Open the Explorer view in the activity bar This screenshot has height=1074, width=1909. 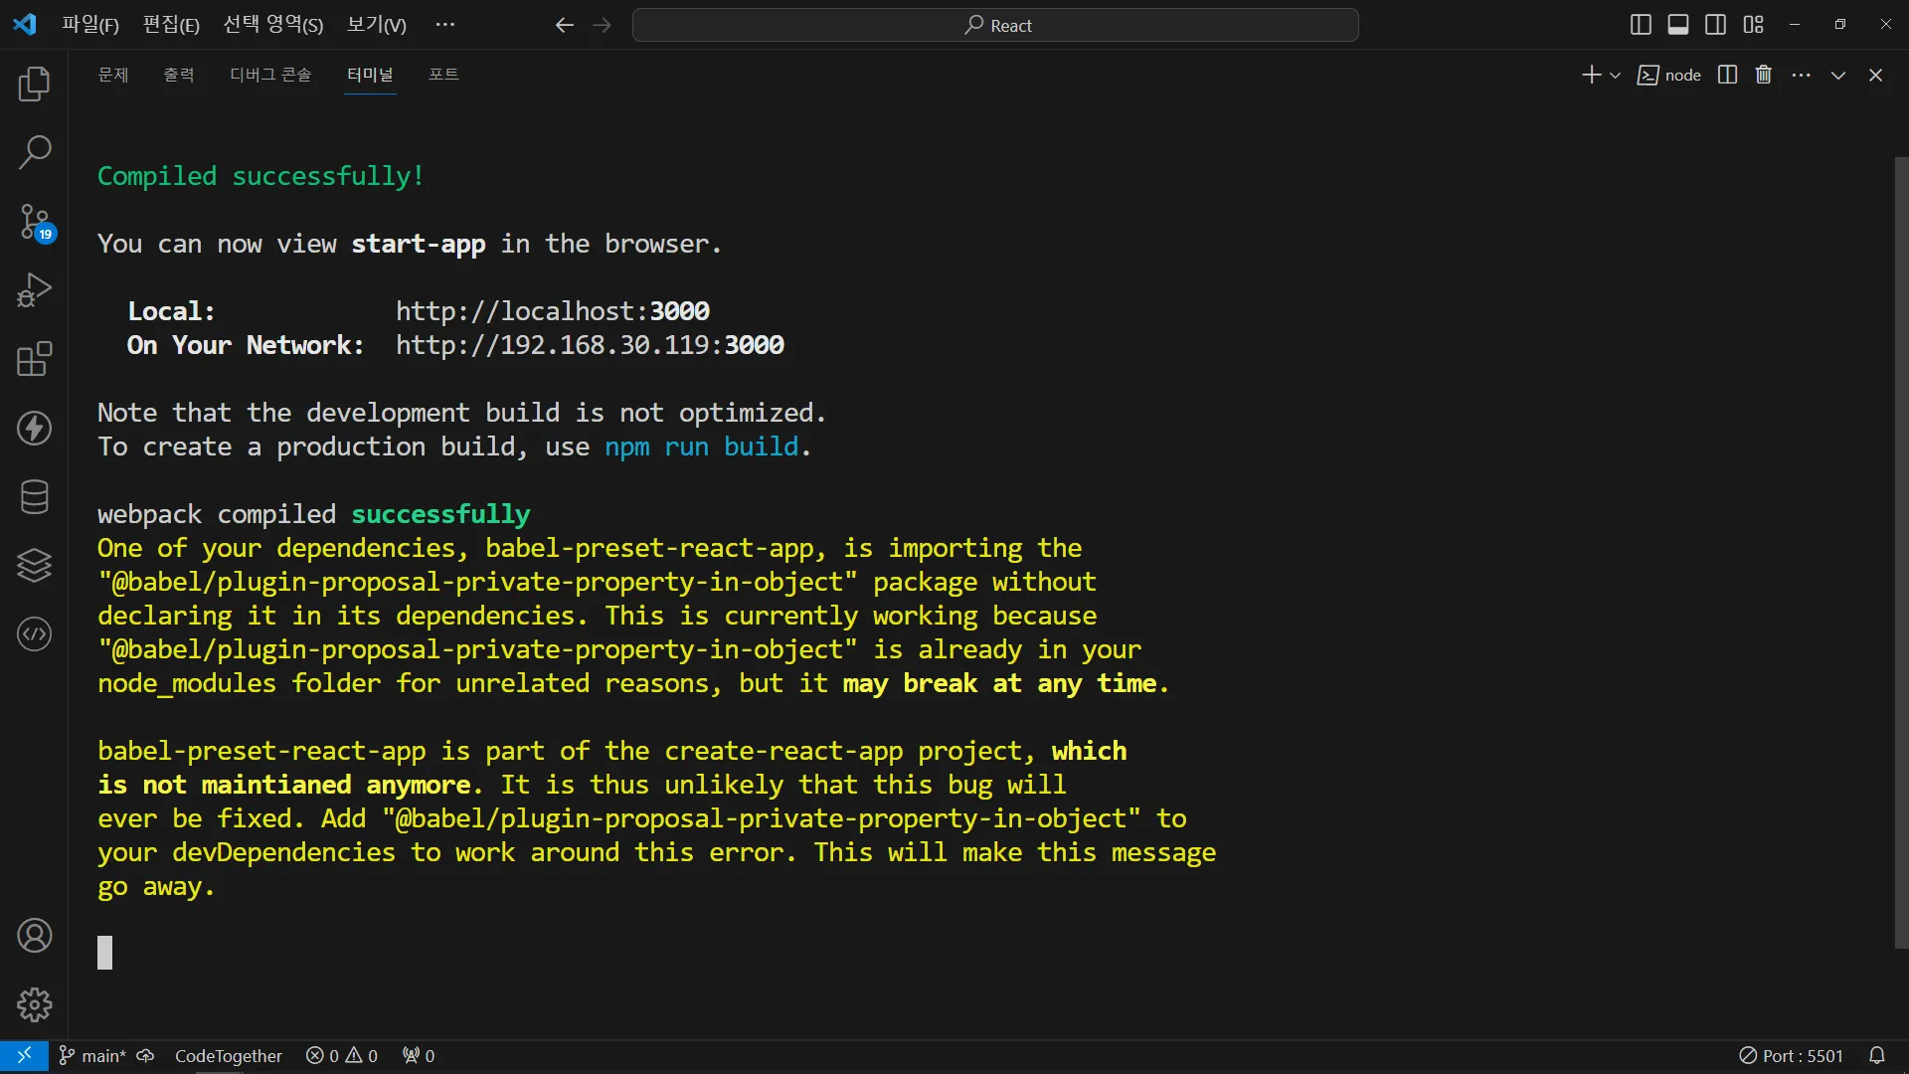point(34,84)
